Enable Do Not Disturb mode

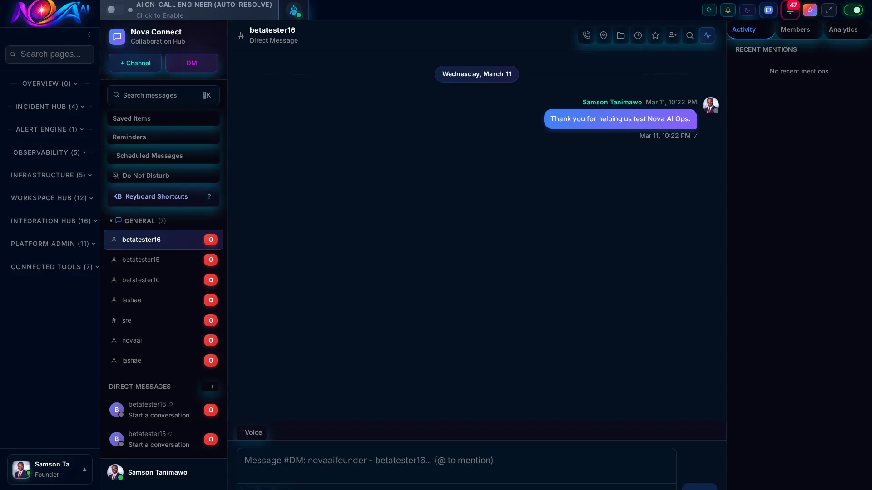pyautogui.click(x=163, y=176)
